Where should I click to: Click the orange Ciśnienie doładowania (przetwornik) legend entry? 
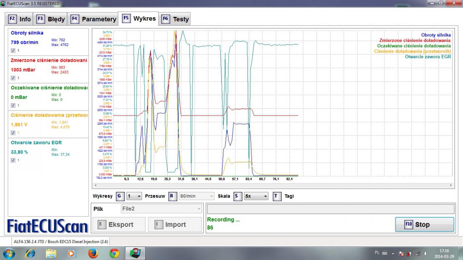click(x=412, y=51)
